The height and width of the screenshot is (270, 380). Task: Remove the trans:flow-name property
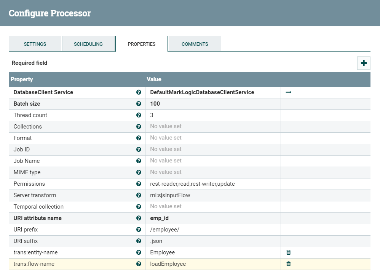288,264
